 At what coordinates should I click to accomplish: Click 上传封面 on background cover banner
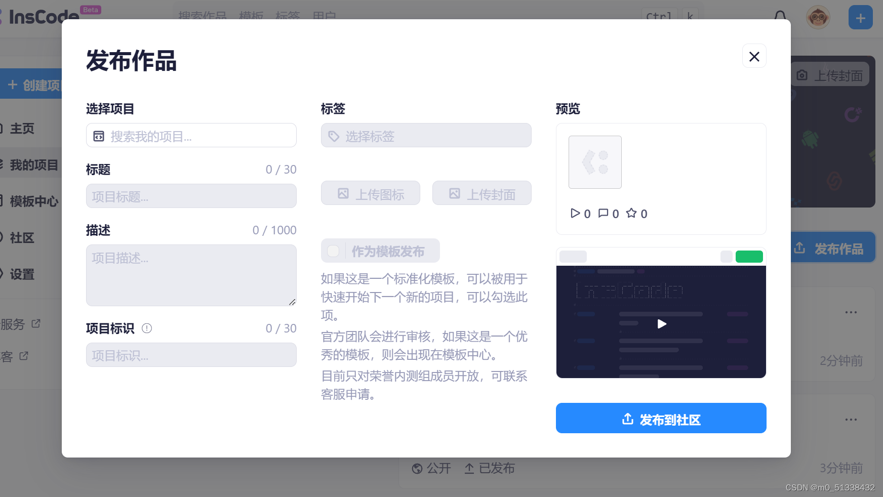(x=830, y=75)
